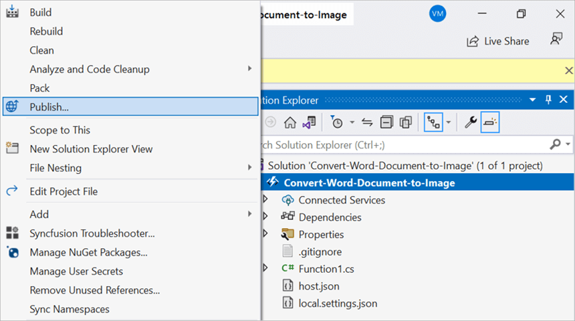This screenshot has width=575, height=321.
Task: Click the Collapse All icon
Action: pyautogui.click(x=386, y=122)
